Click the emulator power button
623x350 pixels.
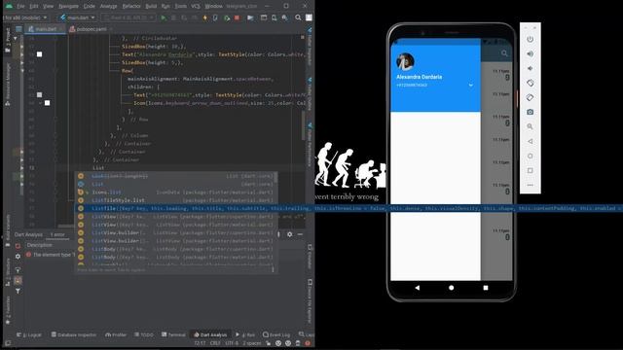coord(530,39)
